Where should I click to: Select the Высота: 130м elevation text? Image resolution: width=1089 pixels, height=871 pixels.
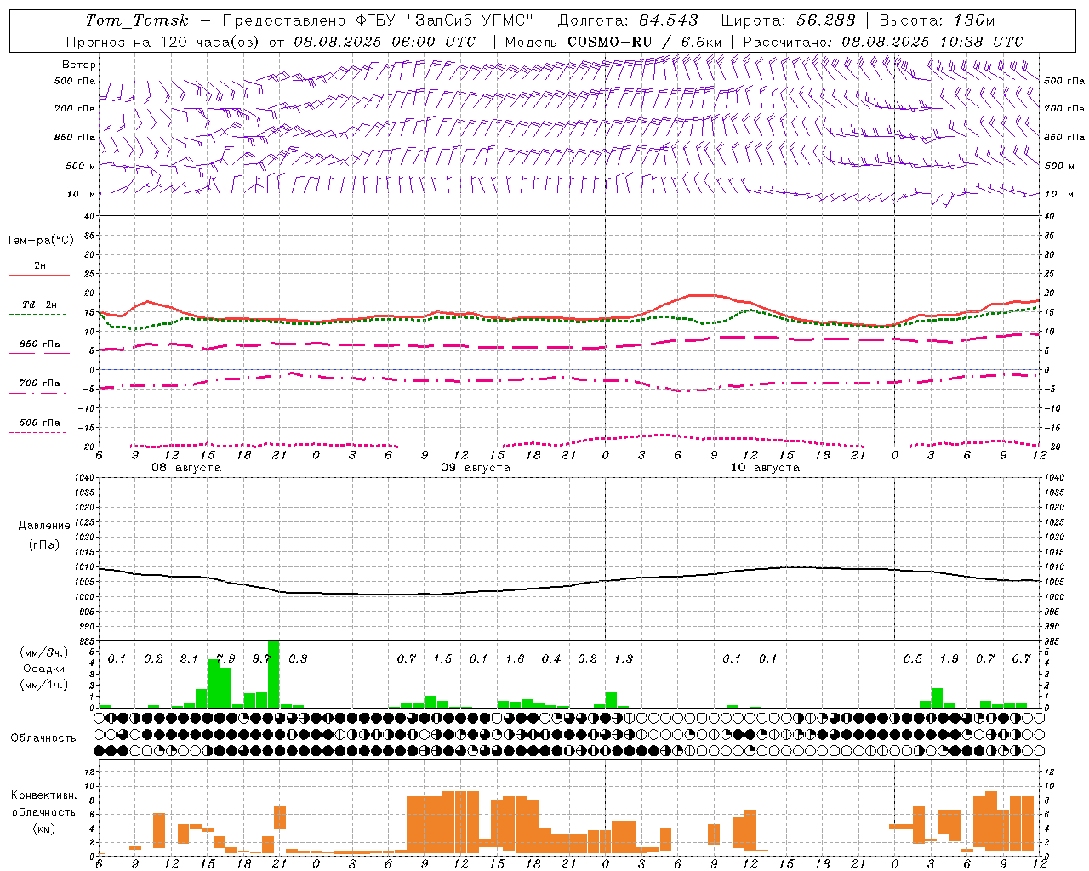[x=937, y=20]
